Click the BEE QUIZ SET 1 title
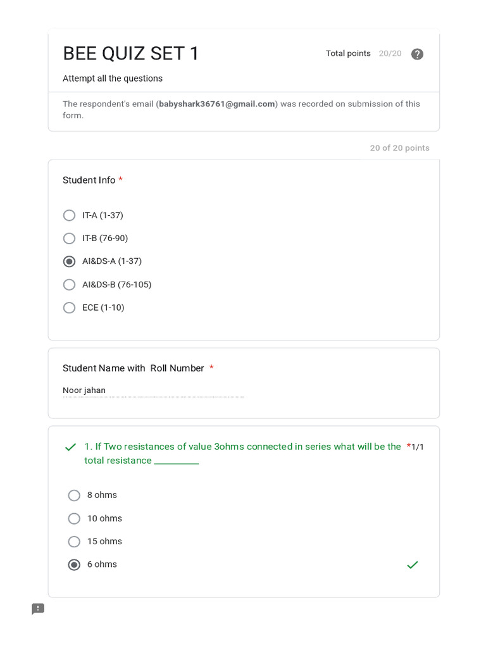Image resolution: width=486 pixels, height=648 pixels. point(131,54)
